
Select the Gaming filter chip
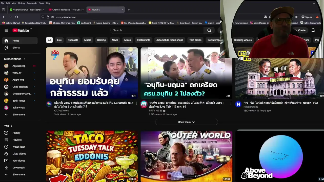[x=101, y=40]
